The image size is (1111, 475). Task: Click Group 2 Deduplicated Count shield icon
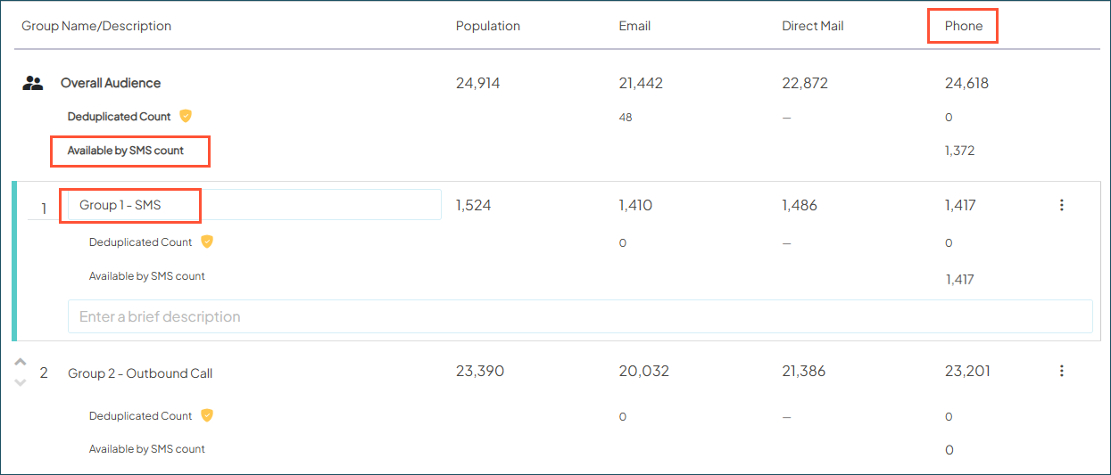(207, 415)
